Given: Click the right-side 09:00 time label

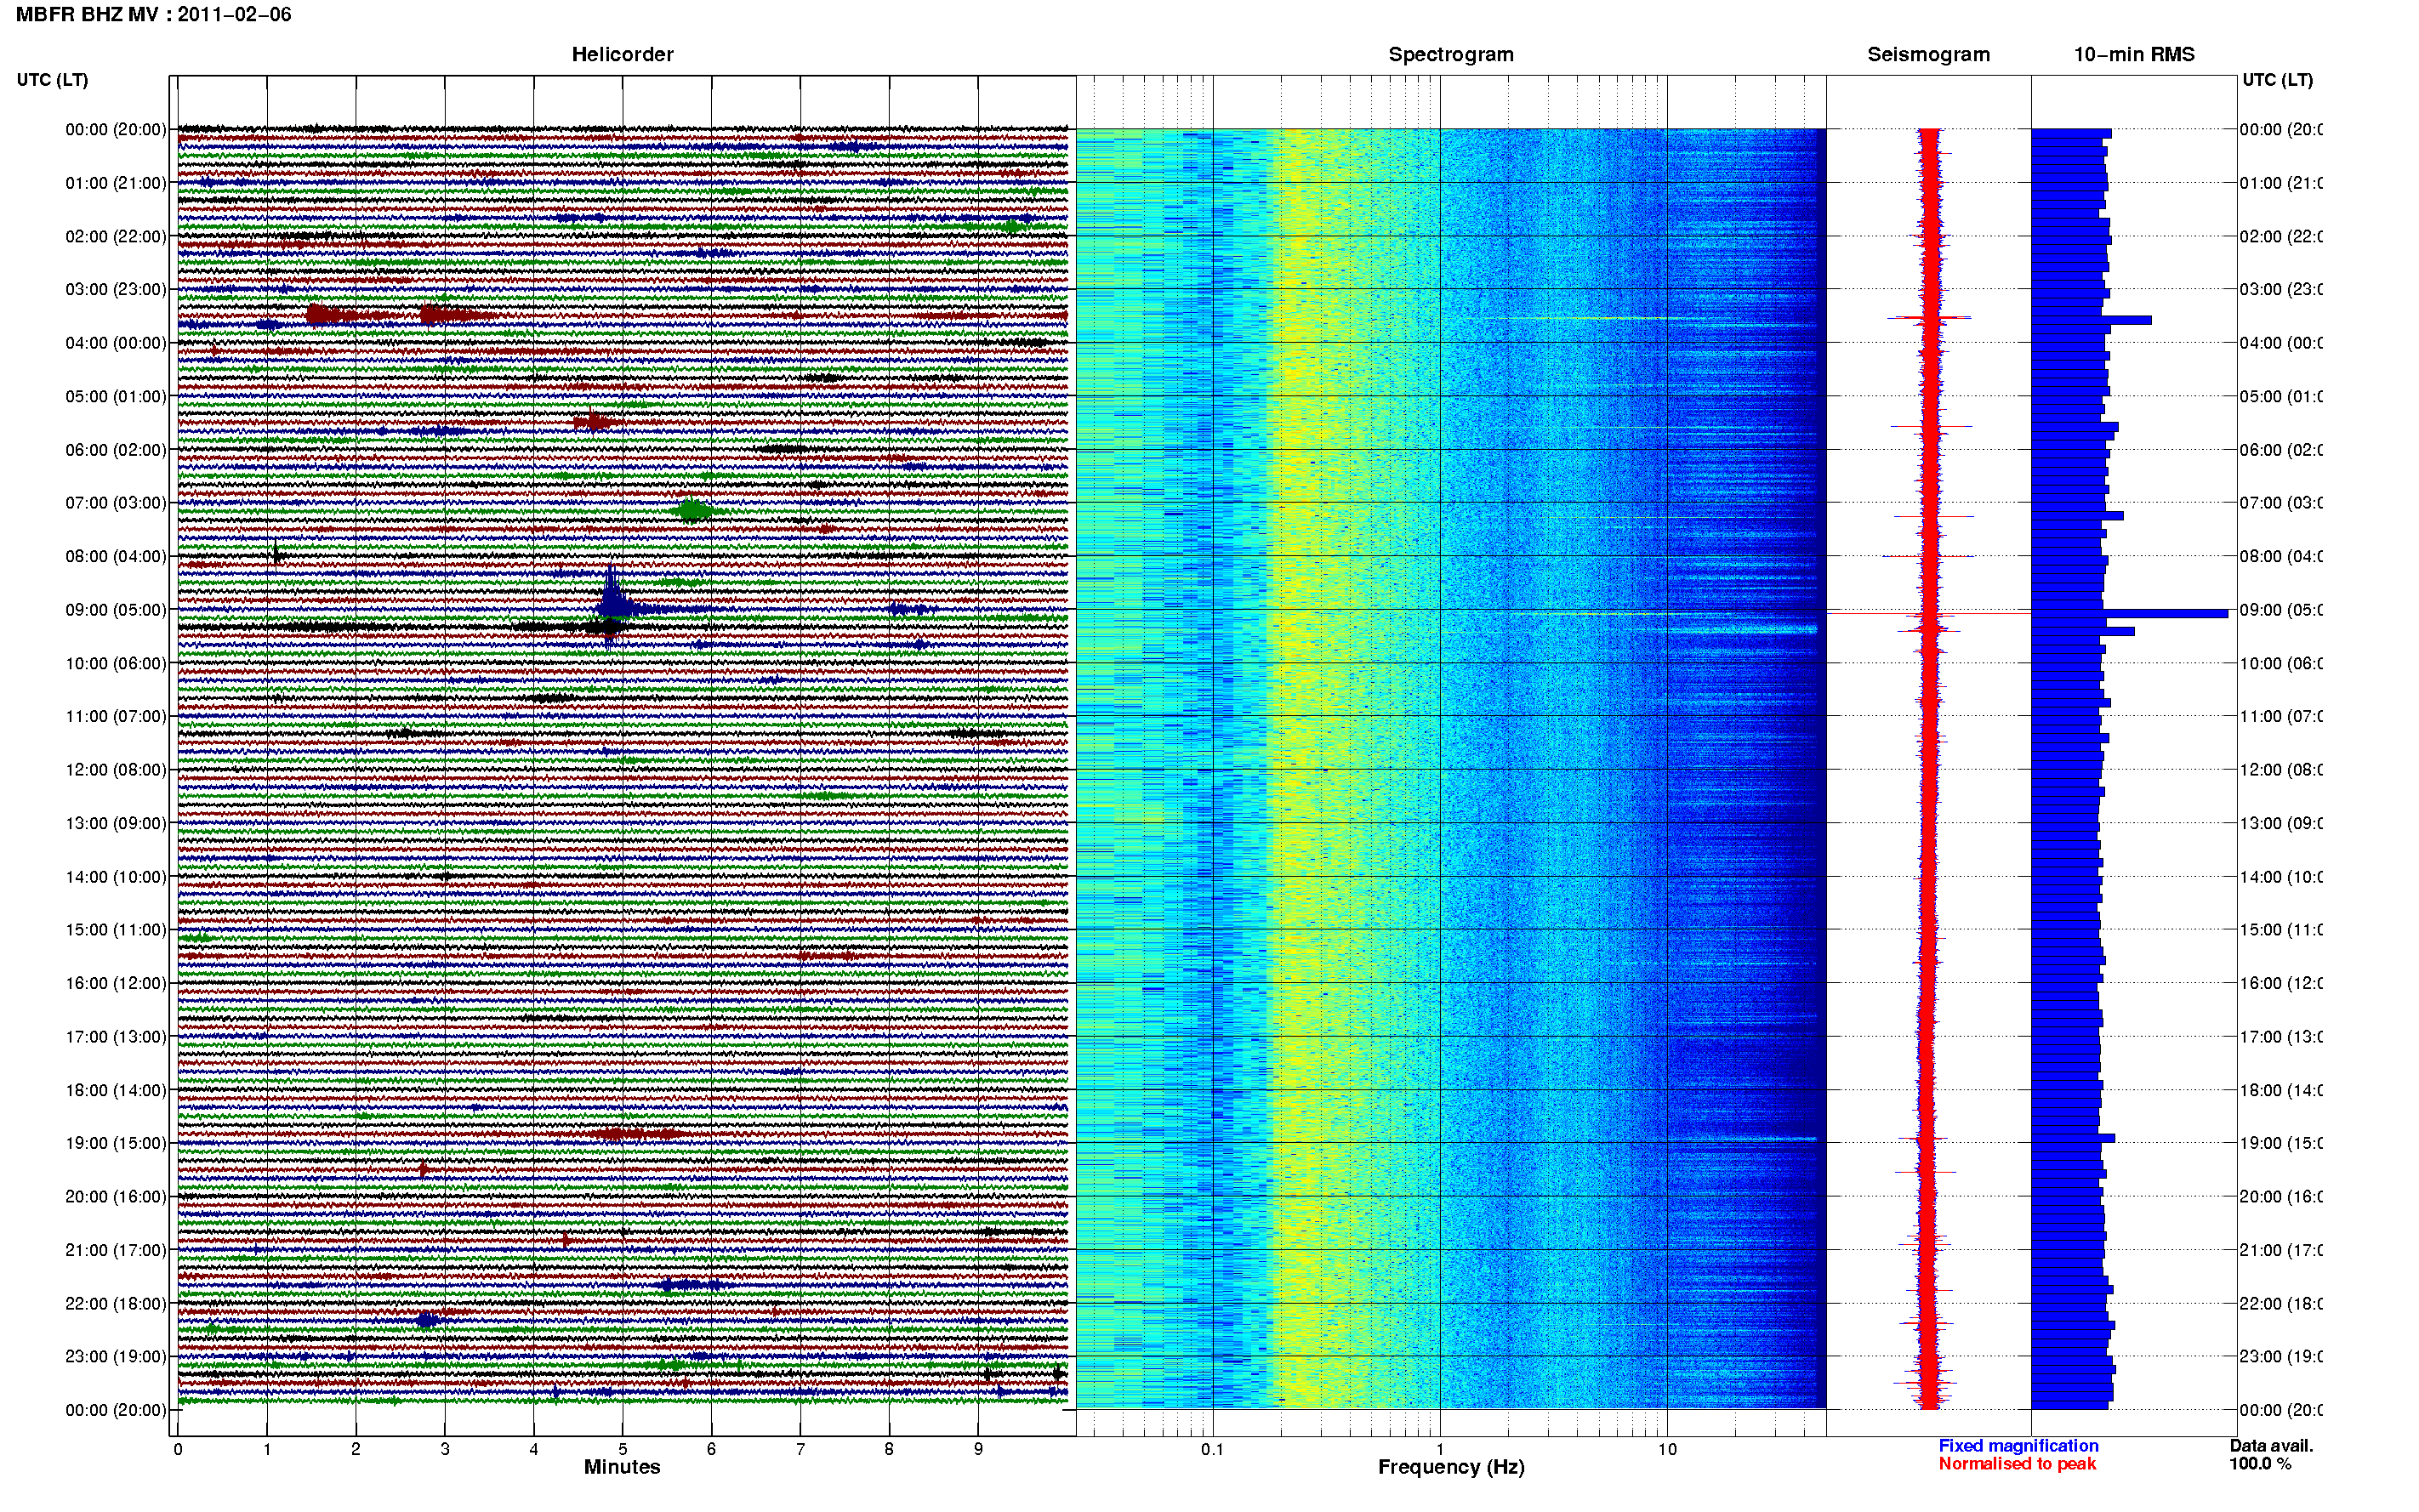Looking at the screenshot, I should pos(2281,610).
